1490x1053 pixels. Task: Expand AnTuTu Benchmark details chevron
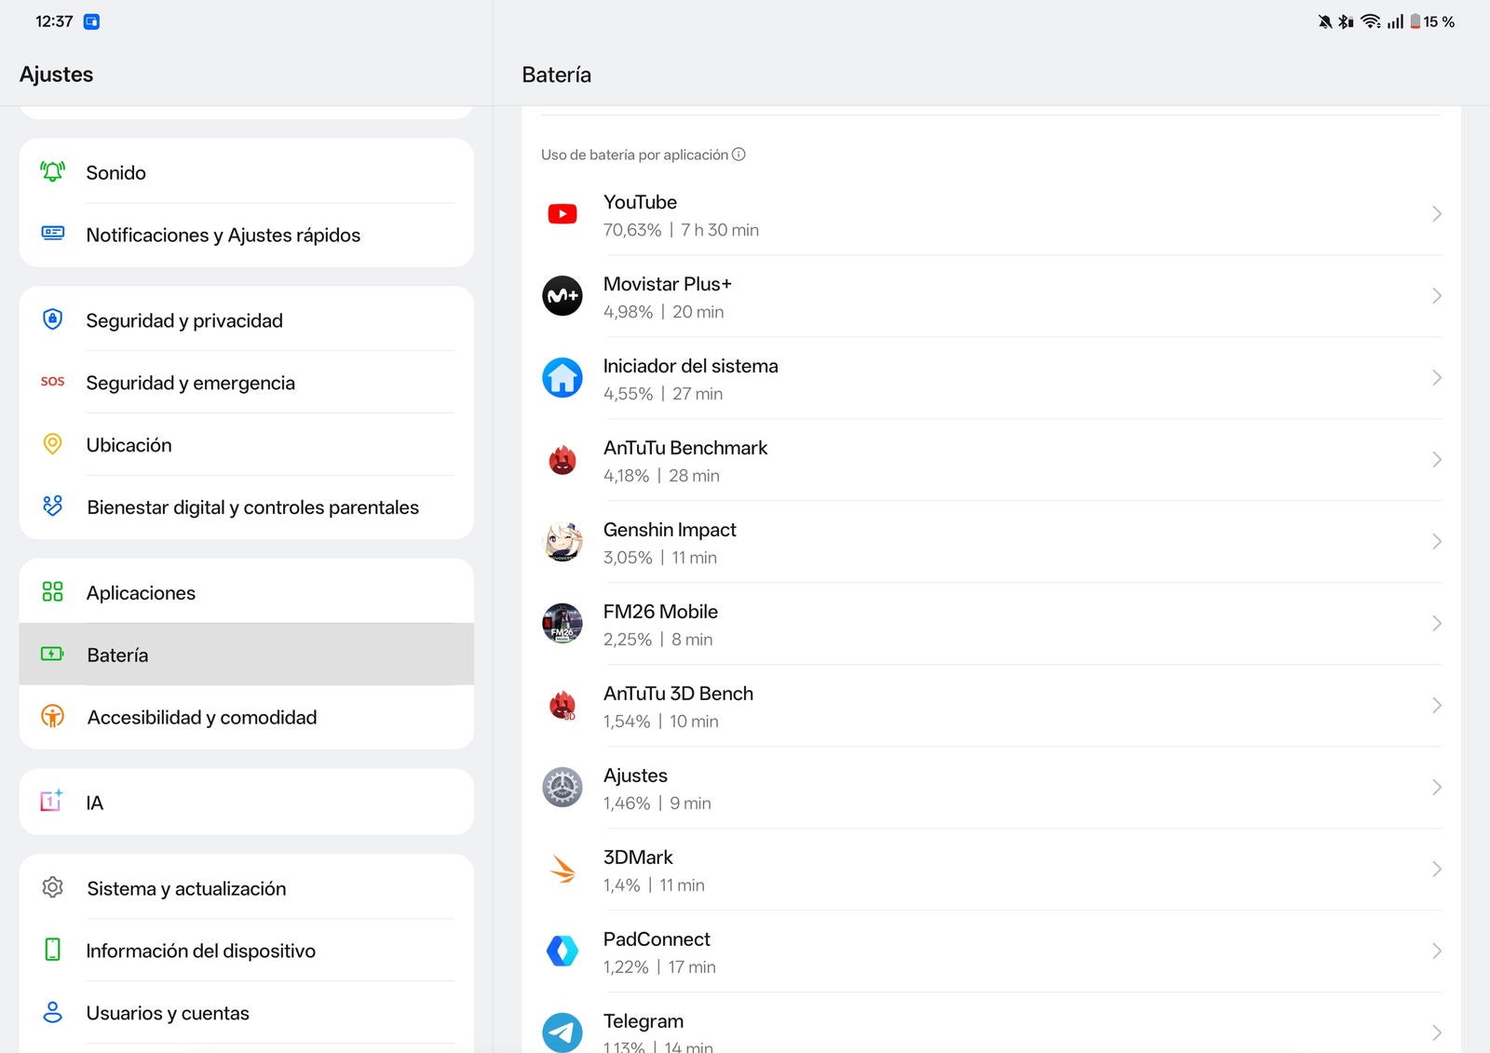(x=1436, y=460)
